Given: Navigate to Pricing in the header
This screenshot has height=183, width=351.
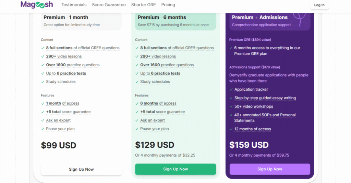Looking at the screenshot, I should pos(168,5).
